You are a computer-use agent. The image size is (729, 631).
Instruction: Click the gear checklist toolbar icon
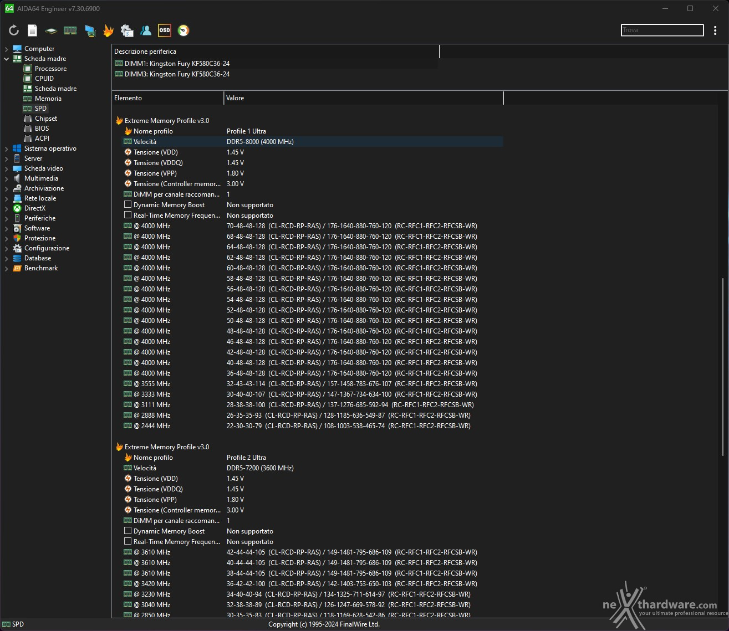[127, 30]
